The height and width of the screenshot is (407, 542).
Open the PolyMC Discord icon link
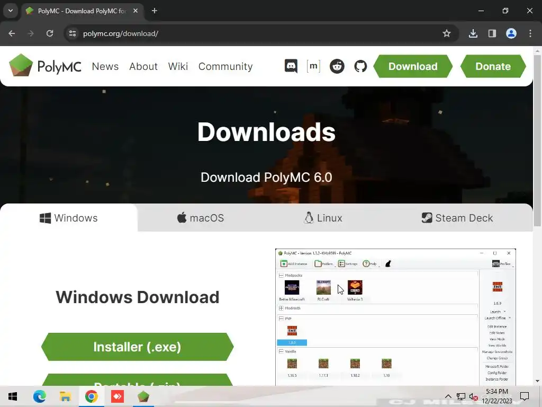(291, 66)
